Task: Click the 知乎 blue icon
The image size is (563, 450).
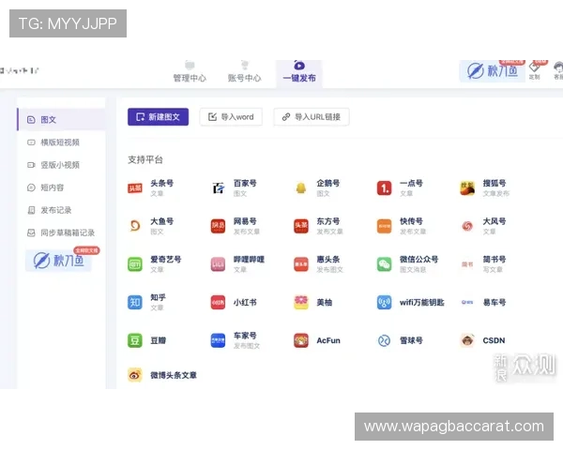Action: point(135,303)
